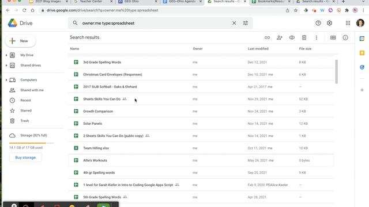The width and height of the screenshot is (369, 207).
Task: Open a new browser tab
Action: (x=344, y=2)
